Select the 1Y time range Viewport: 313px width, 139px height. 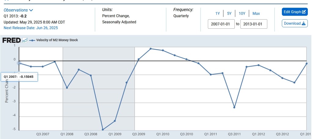(x=218, y=13)
